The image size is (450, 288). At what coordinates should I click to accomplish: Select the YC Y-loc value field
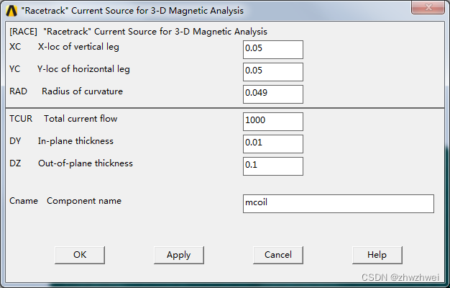(x=272, y=72)
